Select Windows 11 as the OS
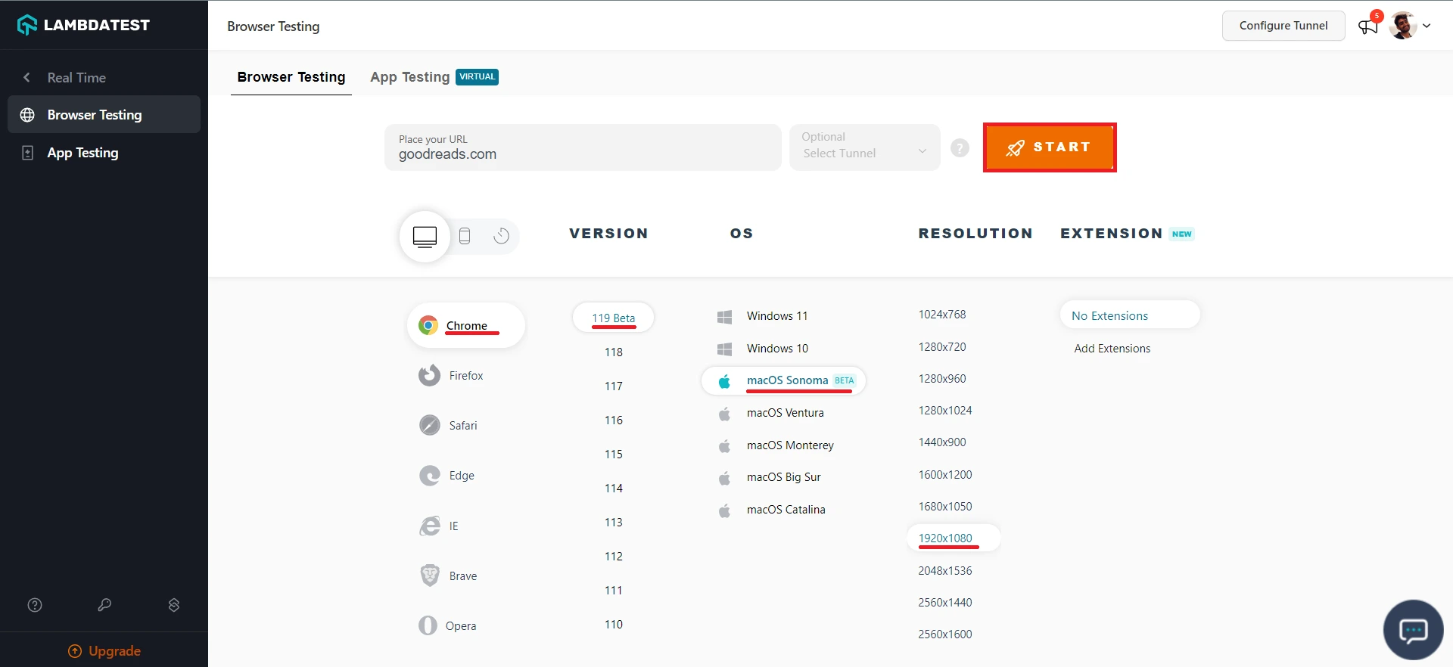Viewport: 1453px width, 667px height. click(776, 316)
